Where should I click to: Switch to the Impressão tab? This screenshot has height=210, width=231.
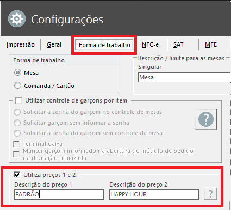click(21, 44)
